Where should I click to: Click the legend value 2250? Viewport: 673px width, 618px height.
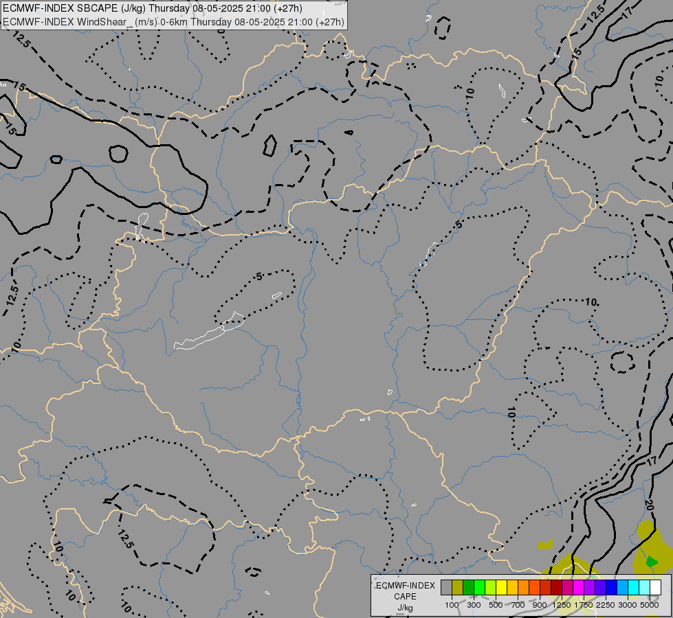click(606, 605)
